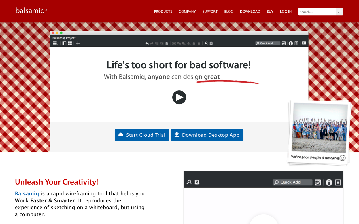The image size is (359, 224).
Task: Start full screen presentation icon in hero toolbar
Action: click(x=304, y=43)
